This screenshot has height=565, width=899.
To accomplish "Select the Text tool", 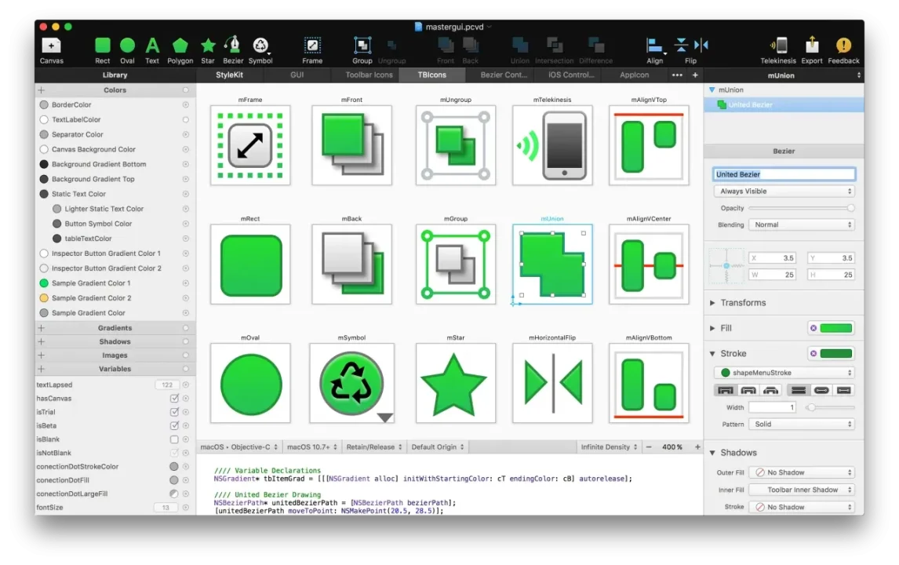I will [152, 50].
